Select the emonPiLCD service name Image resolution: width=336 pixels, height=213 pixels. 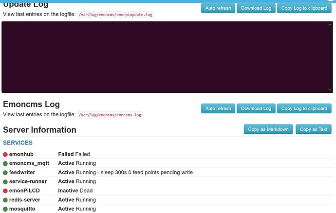[24, 191]
